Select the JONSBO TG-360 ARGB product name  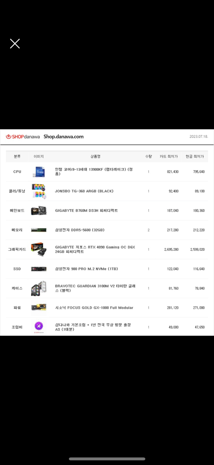point(84,191)
